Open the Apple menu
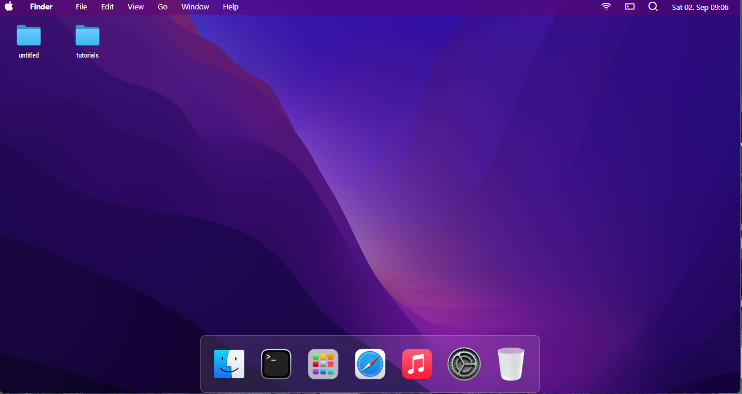Image resolution: width=742 pixels, height=394 pixels. (9, 7)
